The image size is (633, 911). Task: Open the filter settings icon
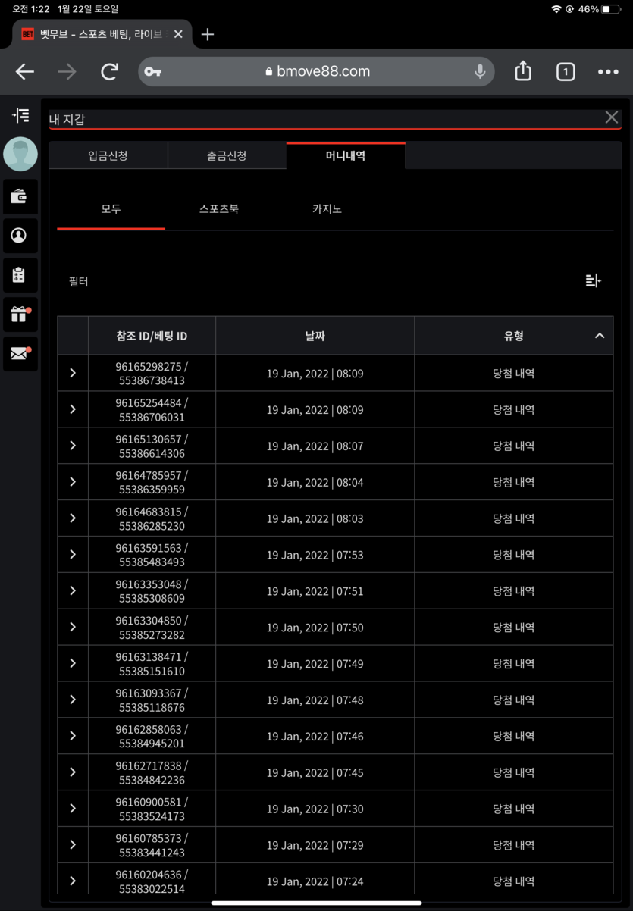coord(593,281)
